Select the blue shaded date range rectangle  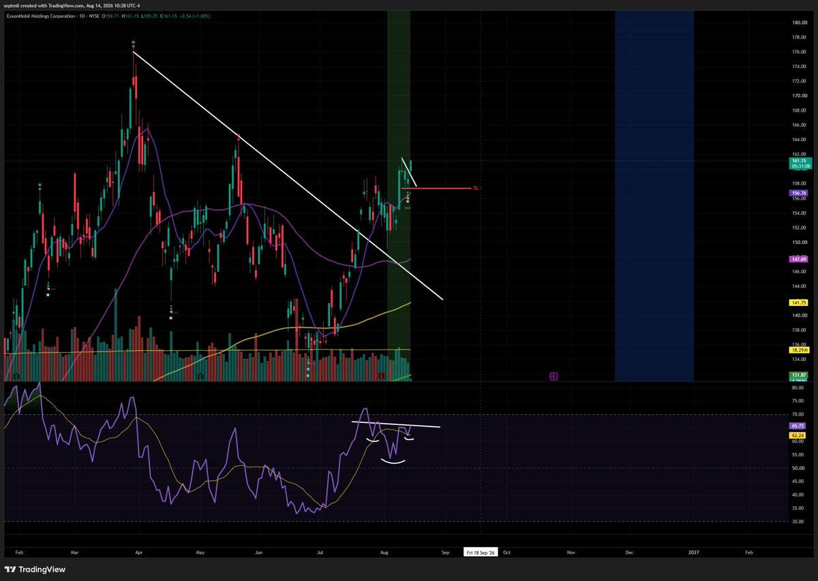point(654,196)
